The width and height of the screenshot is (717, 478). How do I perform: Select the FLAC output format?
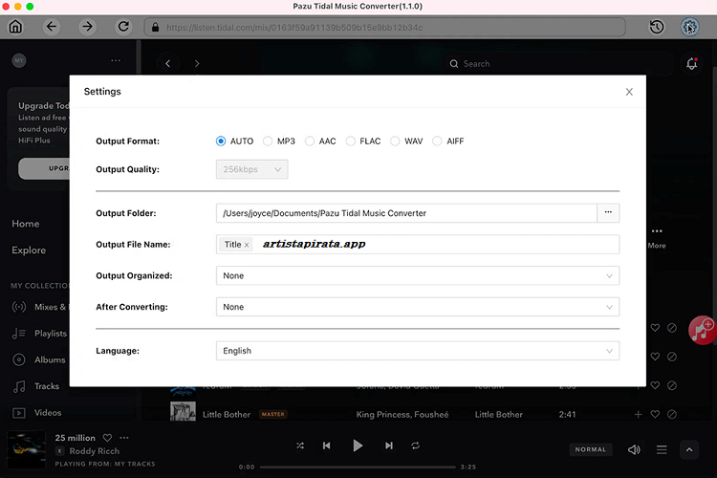(351, 141)
